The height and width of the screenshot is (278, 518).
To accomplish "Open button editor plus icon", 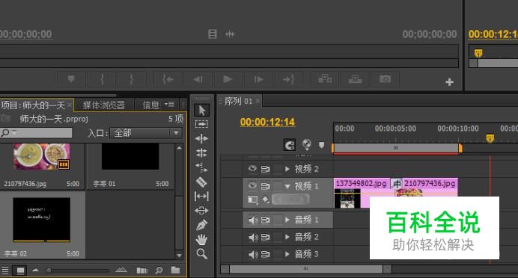I will point(449,82).
